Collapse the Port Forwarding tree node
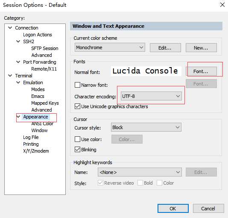228x218 pixels. point(18,62)
